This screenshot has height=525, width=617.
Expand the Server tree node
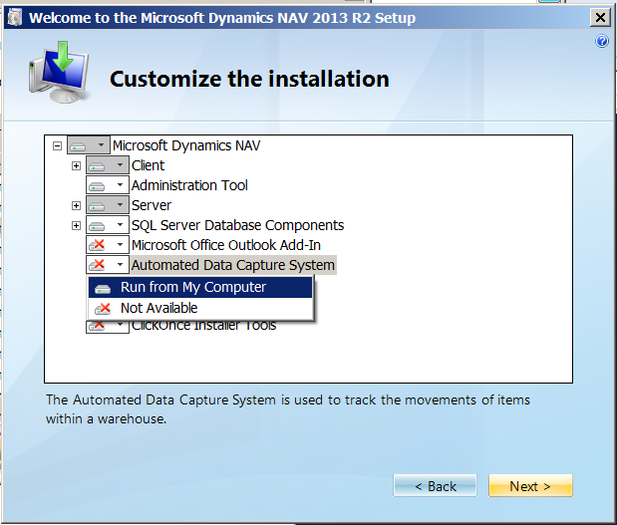(x=76, y=205)
